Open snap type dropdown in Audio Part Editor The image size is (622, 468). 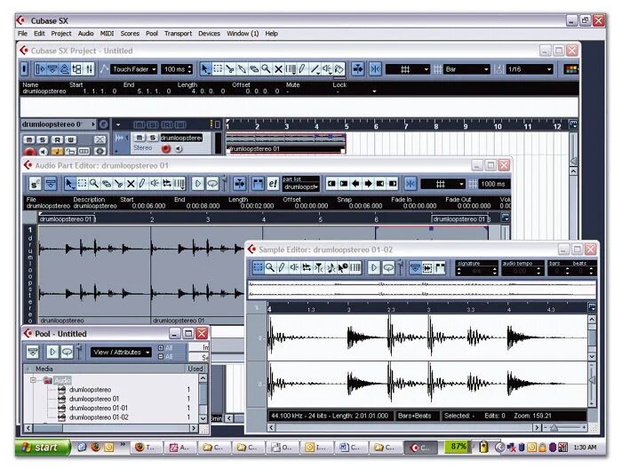click(443, 184)
